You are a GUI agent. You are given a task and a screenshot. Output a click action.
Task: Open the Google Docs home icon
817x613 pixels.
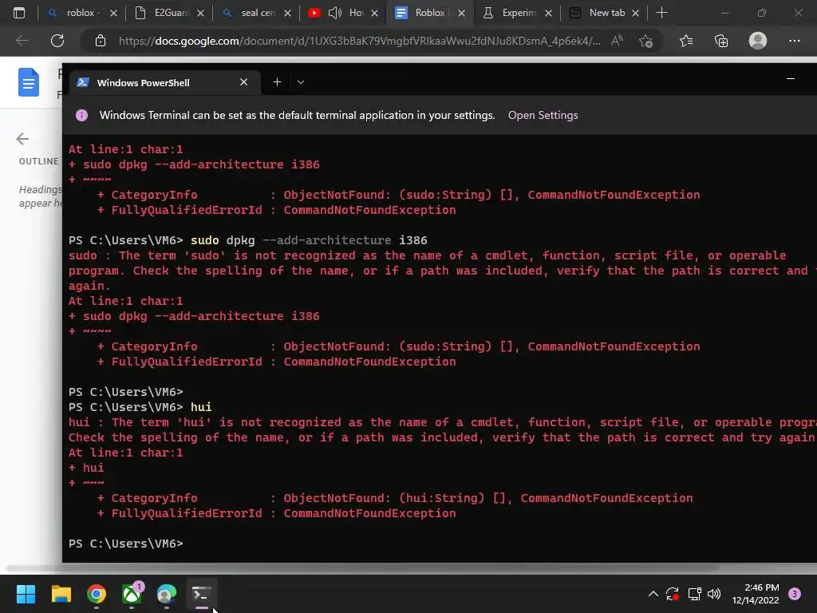pyautogui.click(x=29, y=82)
